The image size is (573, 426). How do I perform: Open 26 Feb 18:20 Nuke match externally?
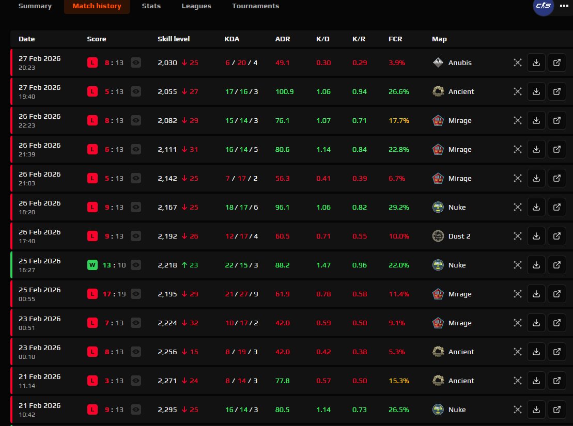pyautogui.click(x=556, y=207)
